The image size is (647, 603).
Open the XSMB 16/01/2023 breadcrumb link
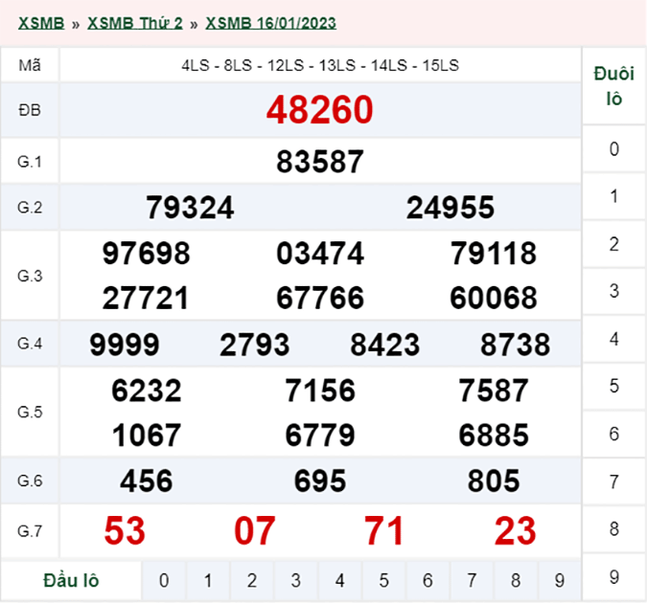(271, 23)
